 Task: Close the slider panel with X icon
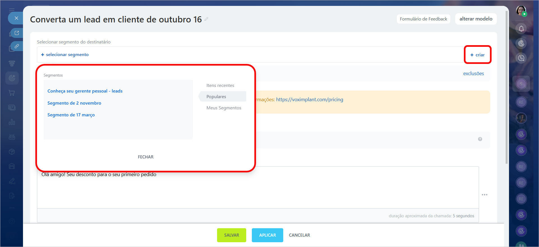tap(16, 18)
